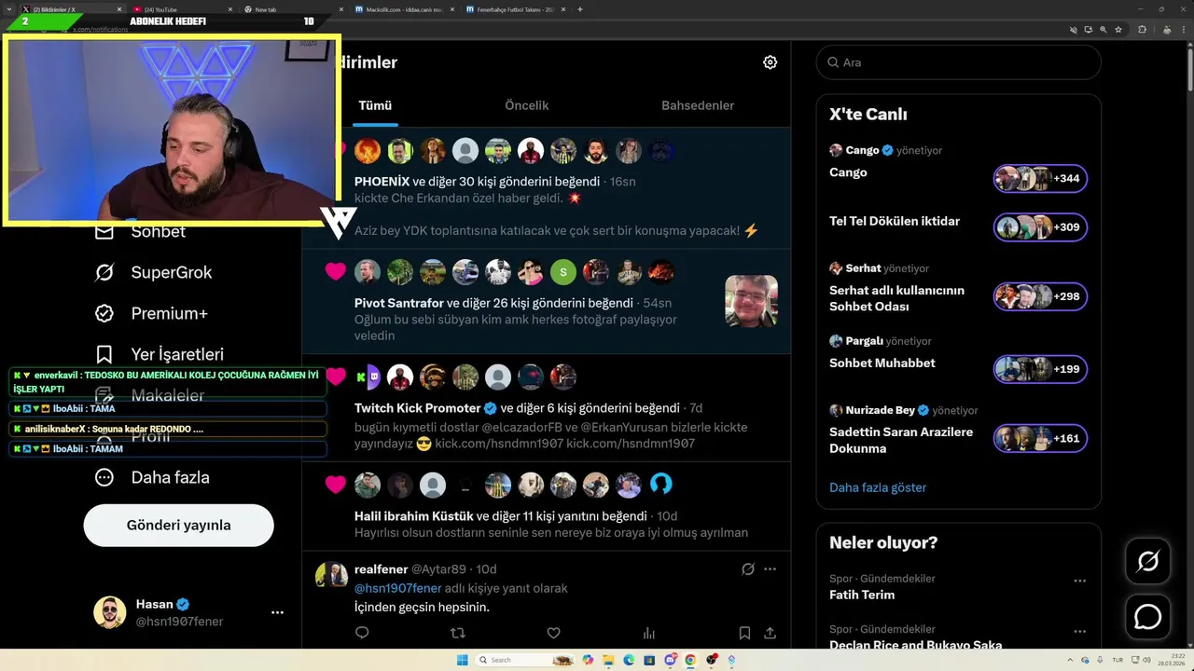View analytics for realfener's post
The image size is (1194, 671).
(x=649, y=633)
